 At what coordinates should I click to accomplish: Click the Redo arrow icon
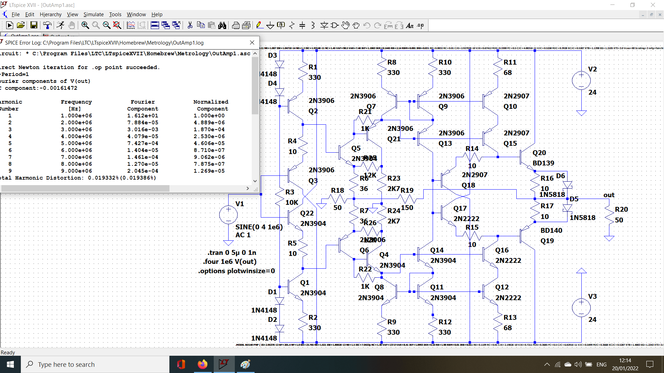coord(378,25)
